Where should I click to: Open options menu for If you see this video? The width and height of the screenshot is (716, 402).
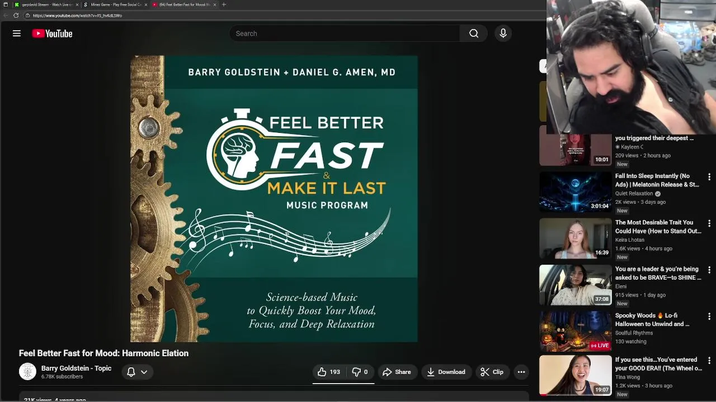[x=709, y=361]
